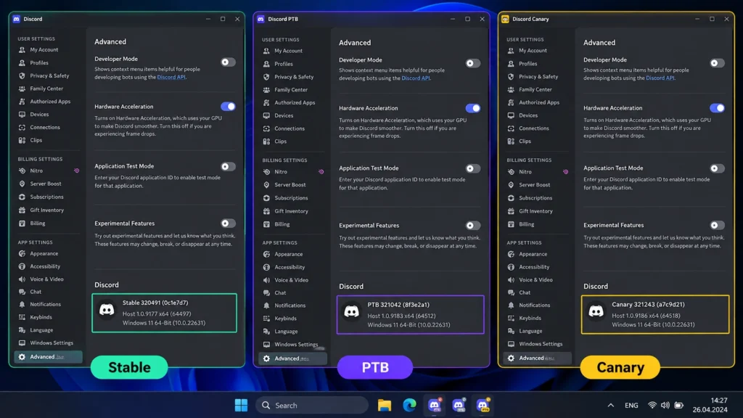Enable Experimental Features in Discord Stable window

tap(228, 224)
